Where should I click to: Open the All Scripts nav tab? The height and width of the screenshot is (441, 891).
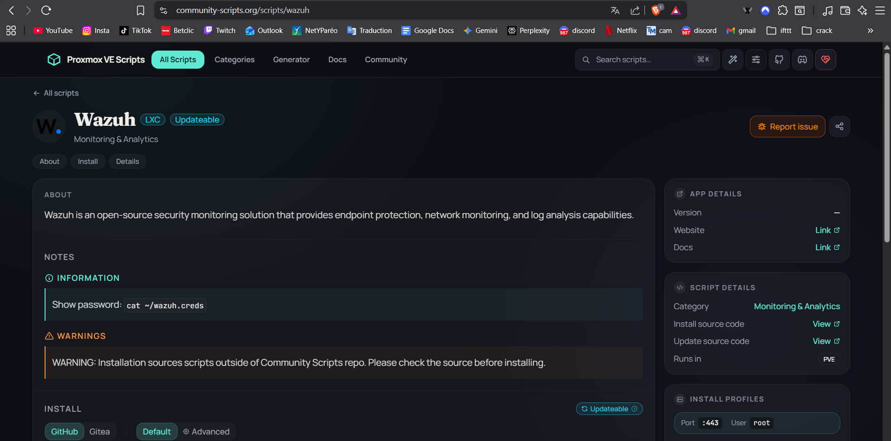click(178, 59)
